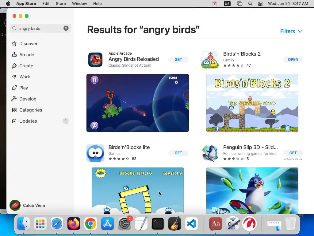Open the Help menu
314x236 pixels.
pos(97,4)
